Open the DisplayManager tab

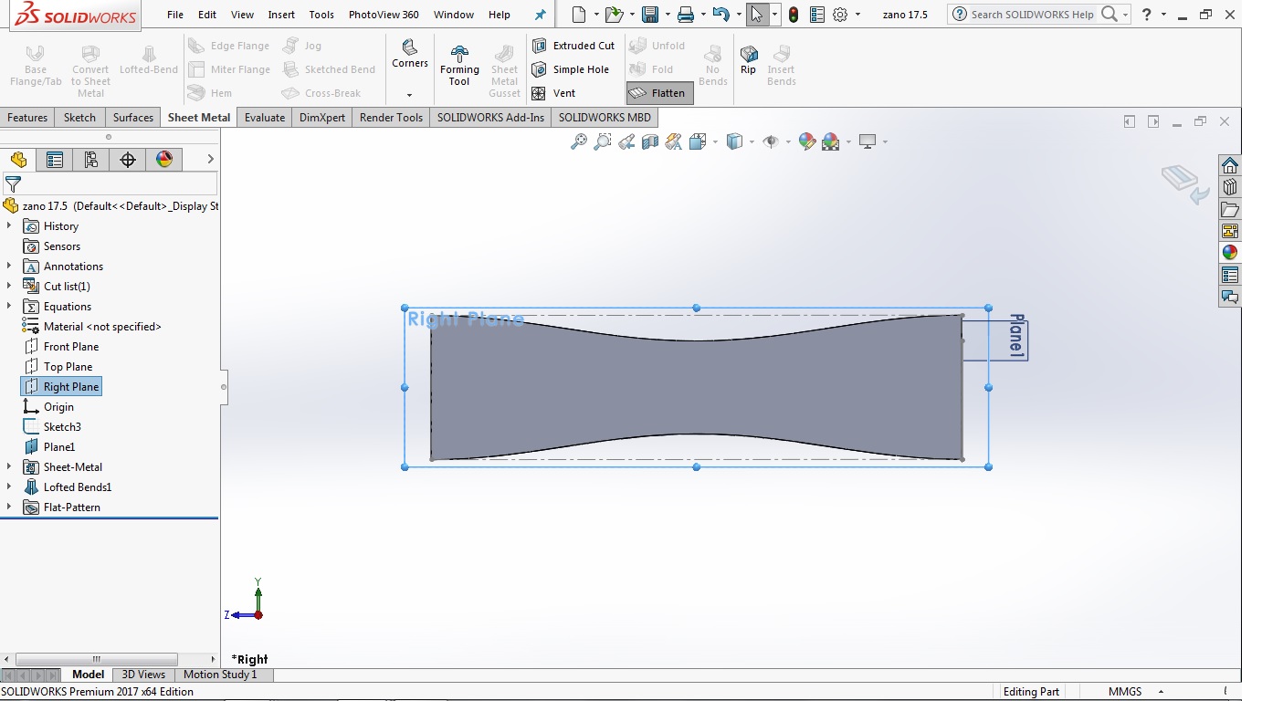pos(164,160)
